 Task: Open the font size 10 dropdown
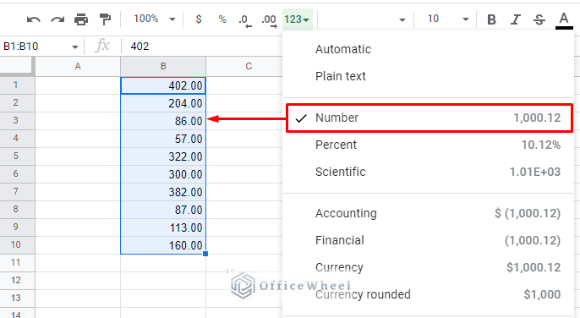[x=447, y=19]
